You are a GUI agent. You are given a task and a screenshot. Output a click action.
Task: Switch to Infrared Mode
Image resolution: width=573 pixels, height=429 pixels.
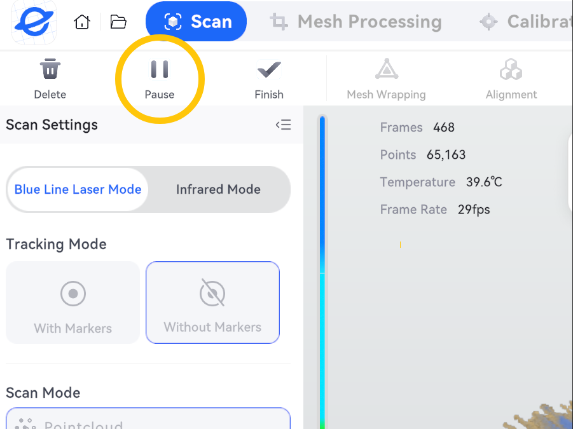pyautogui.click(x=218, y=189)
